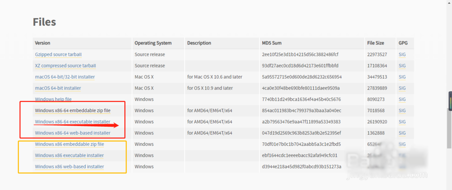The image size is (452, 190).
Task: Get the Windows x86-64 web-based installer
Action: (72, 133)
